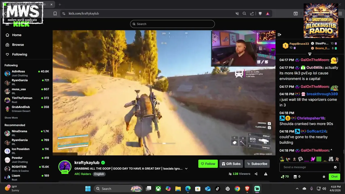345x194 pixels.
Task: Open musa_usa channel in sidebar
Action: coord(27,91)
